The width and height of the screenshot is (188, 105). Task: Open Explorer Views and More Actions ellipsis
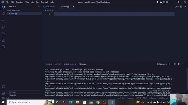click(x=38, y=6)
